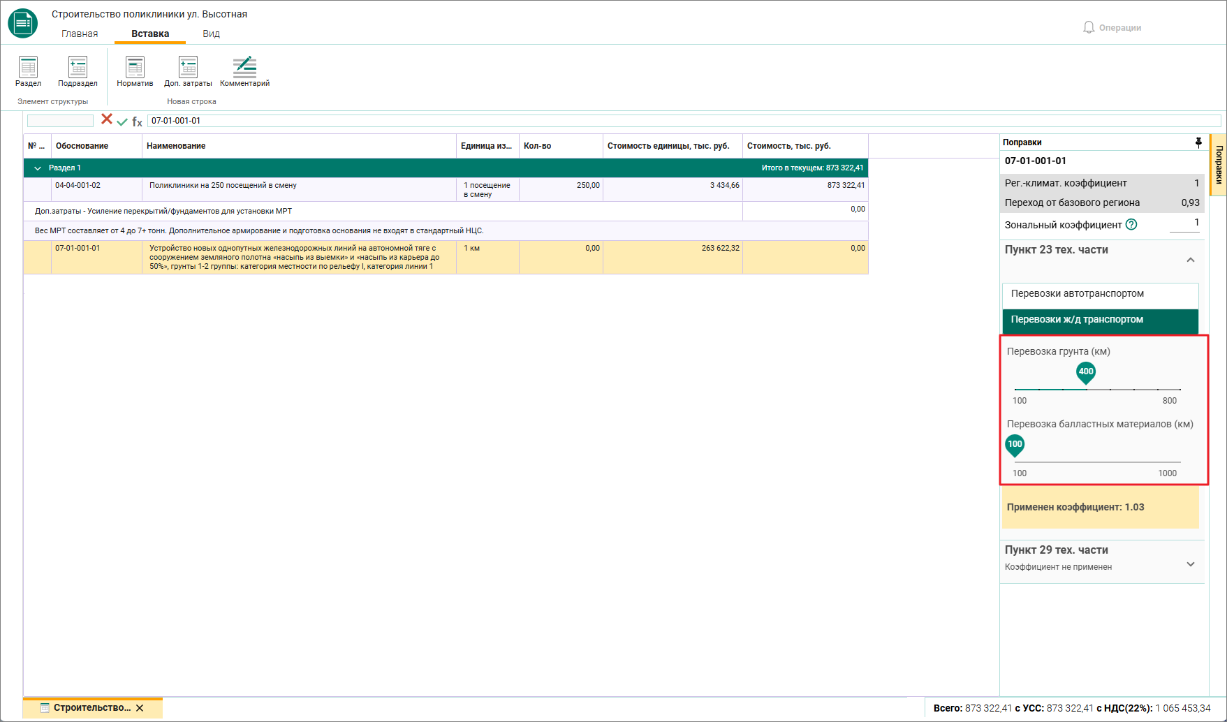
Task: Close the Строительство document tab
Action: tap(140, 708)
